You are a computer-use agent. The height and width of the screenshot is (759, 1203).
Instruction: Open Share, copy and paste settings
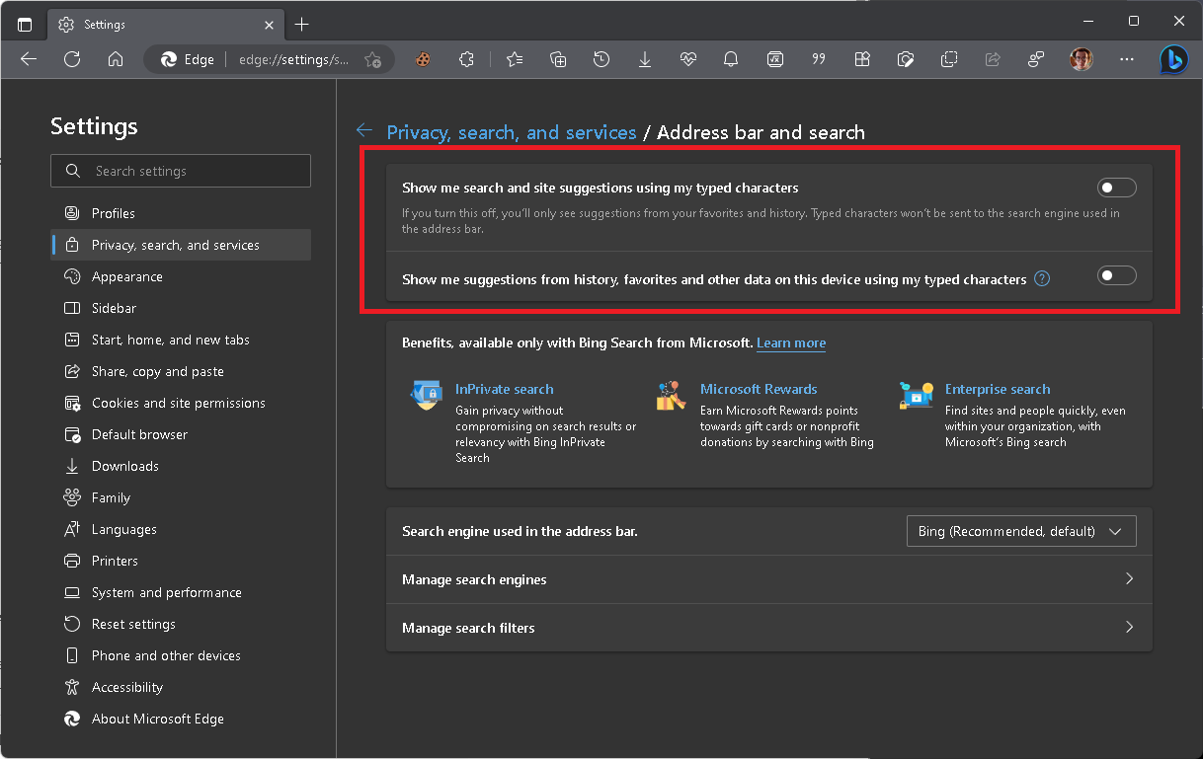click(181, 371)
